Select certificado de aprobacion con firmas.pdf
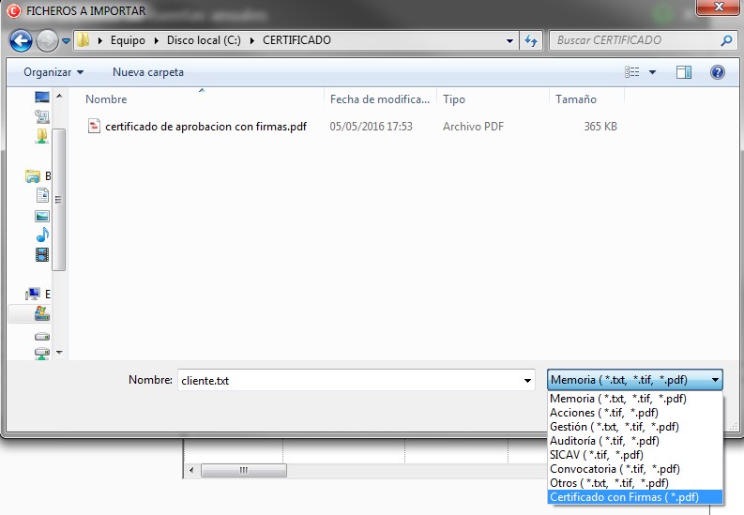744x515 pixels. [x=205, y=127]
